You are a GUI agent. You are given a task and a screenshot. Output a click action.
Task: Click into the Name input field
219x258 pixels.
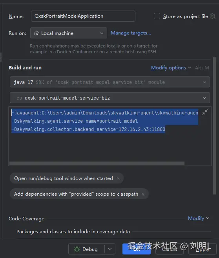coord(83,16)
